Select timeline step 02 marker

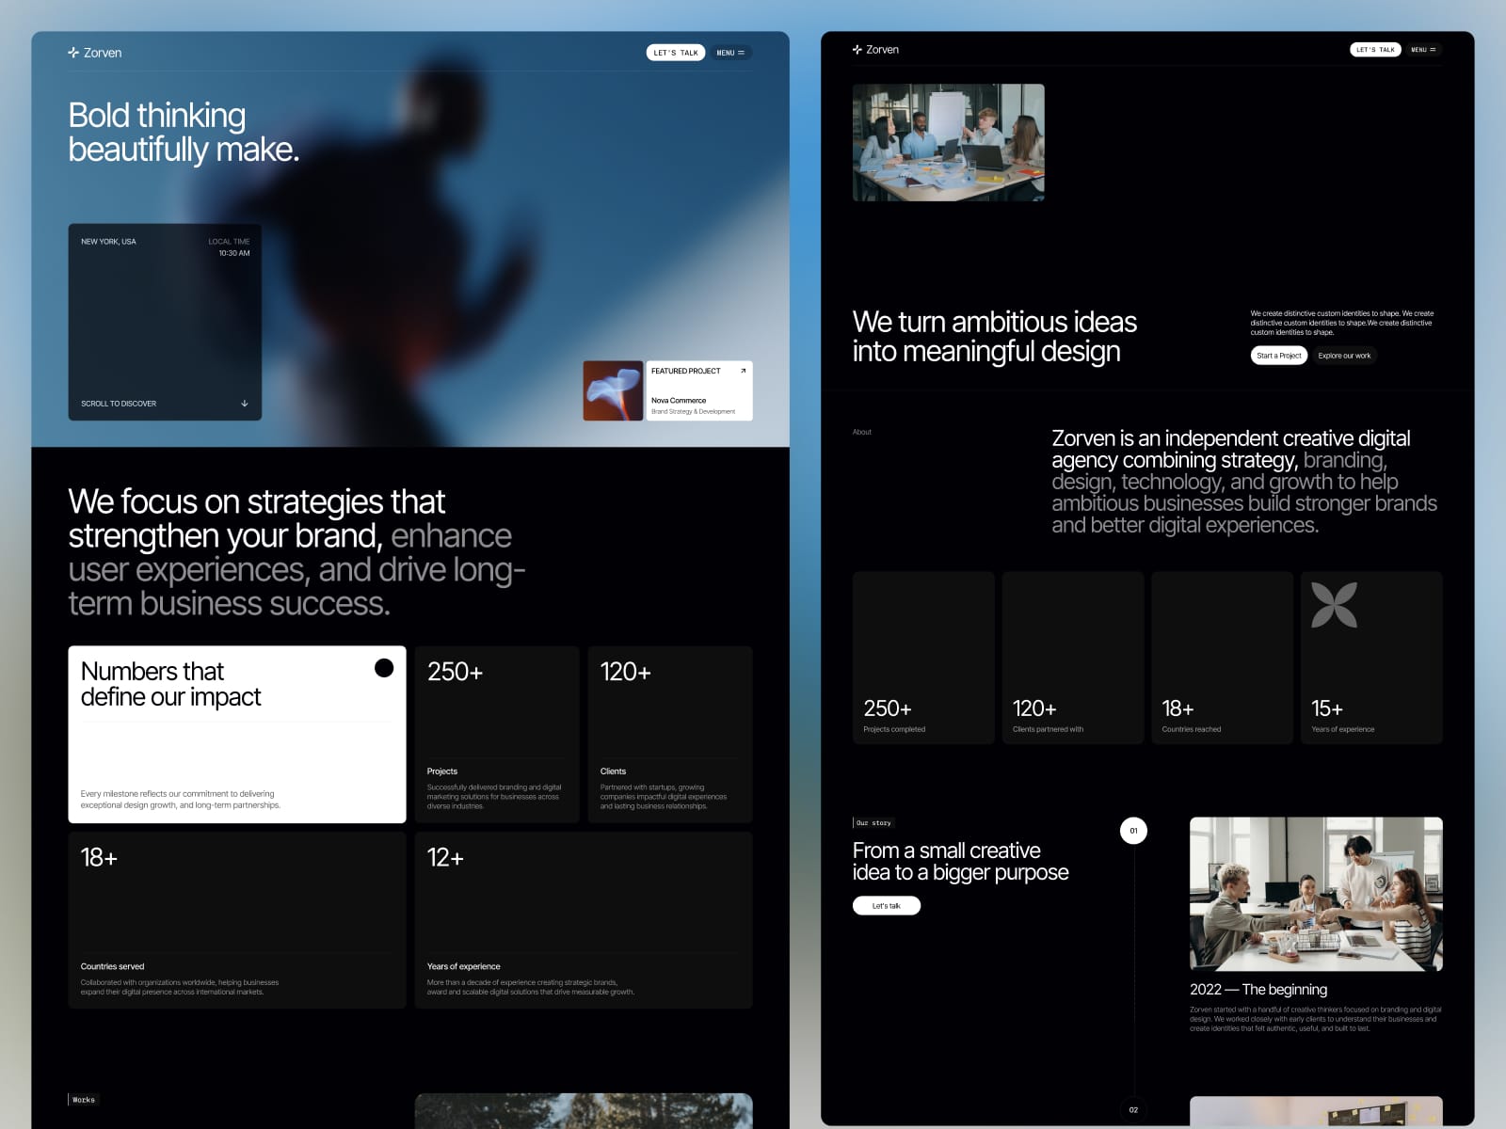coord(1133,1109)
